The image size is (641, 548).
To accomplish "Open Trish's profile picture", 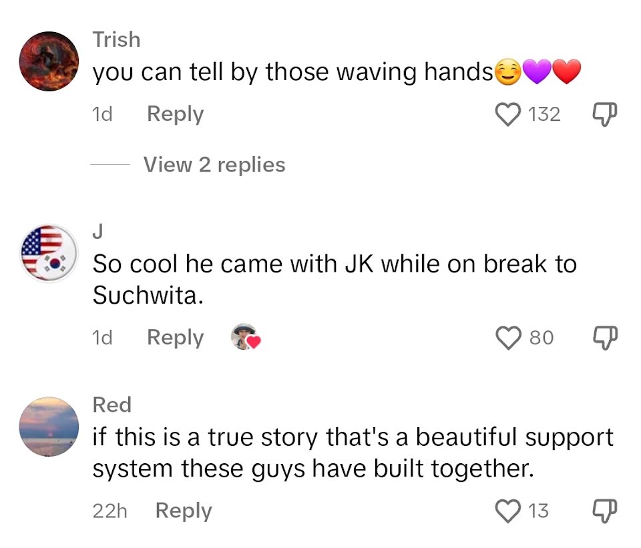I will pos(49,61).
